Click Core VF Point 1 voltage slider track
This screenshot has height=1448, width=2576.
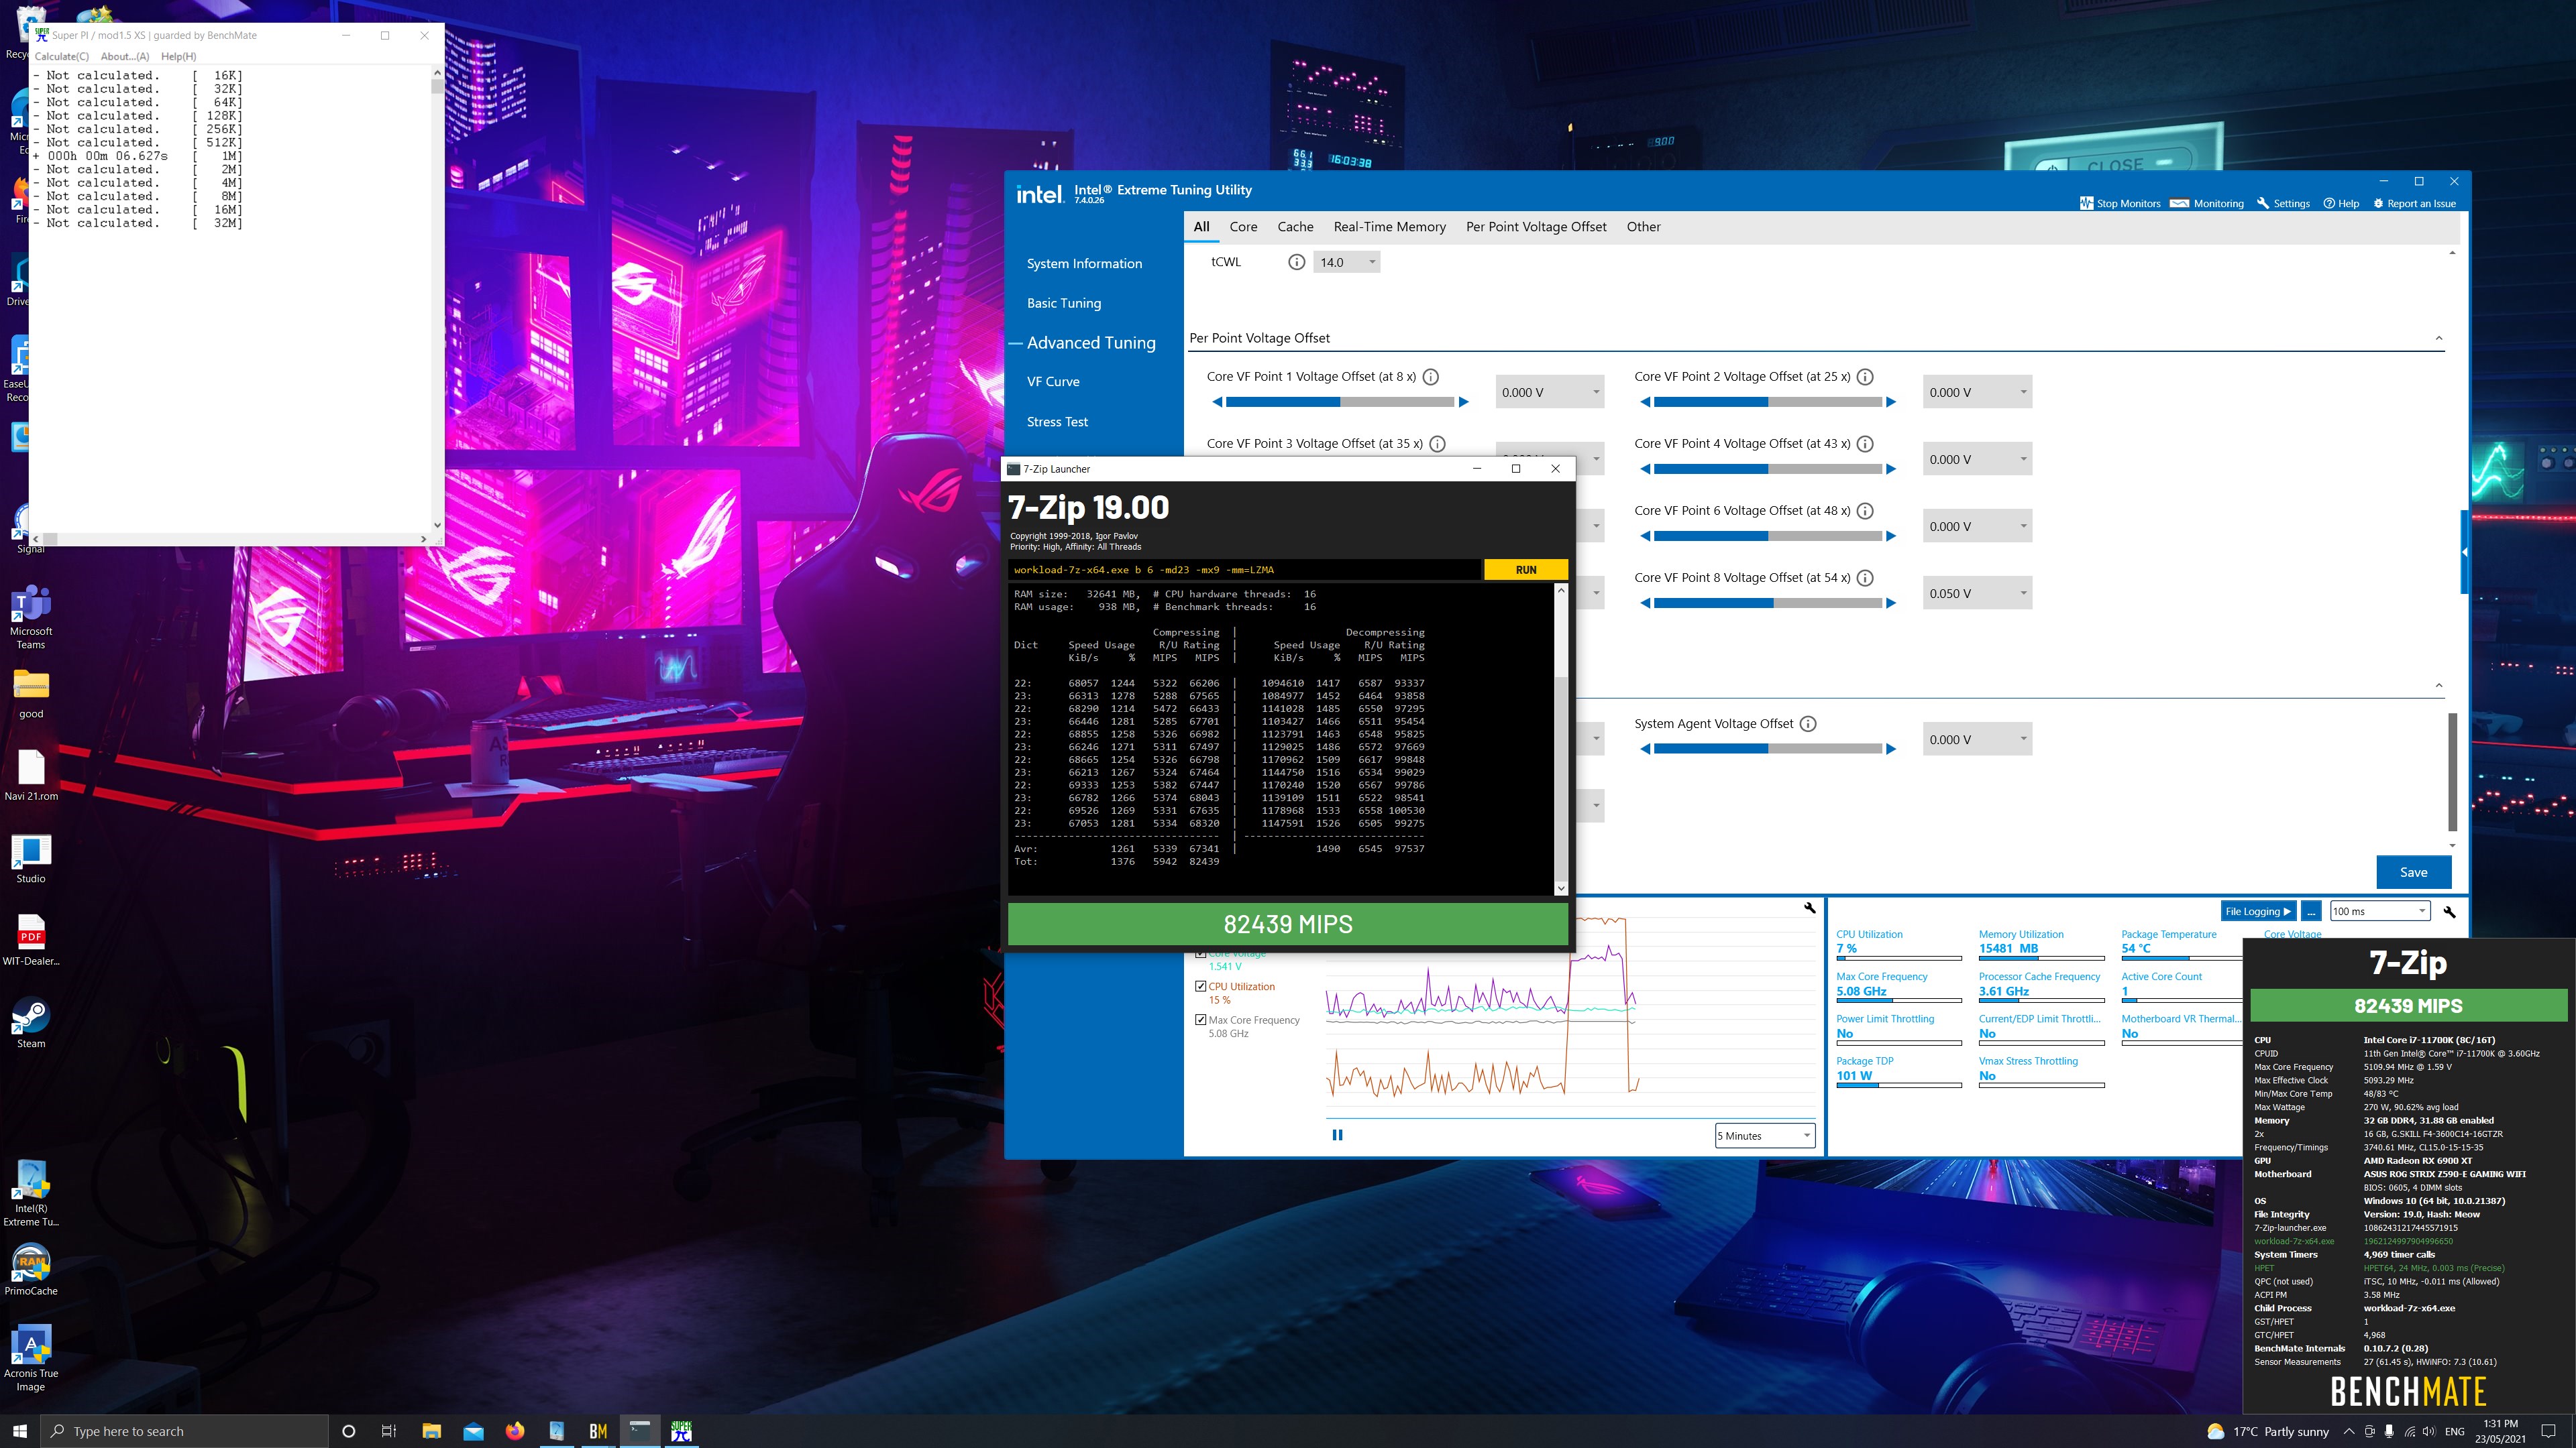coord(1340,402)
